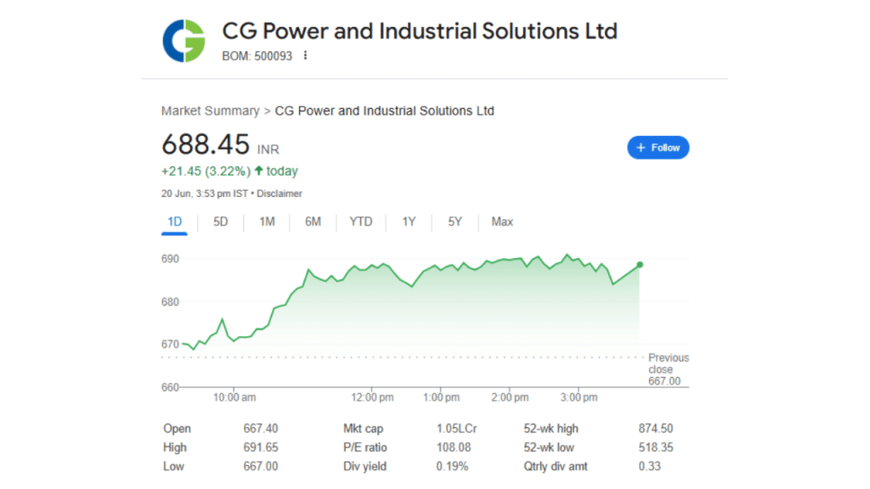Click the Previous close 667.00 label
Viewport: 870px width, 489px height.
click(x=669, y=369)
